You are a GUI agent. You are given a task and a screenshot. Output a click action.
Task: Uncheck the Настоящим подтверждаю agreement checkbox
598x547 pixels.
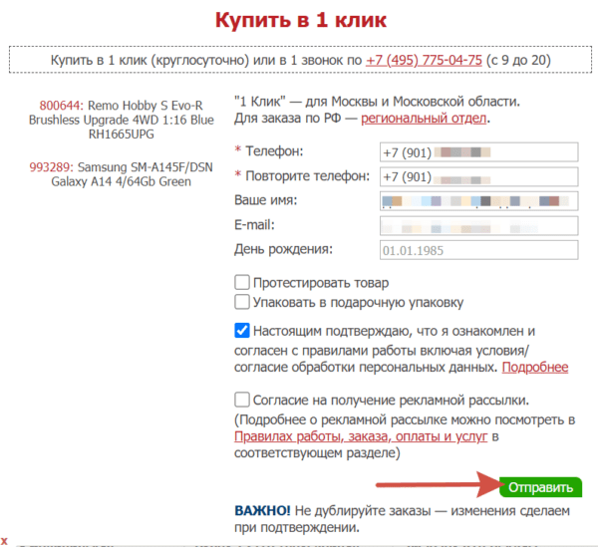[x=242, y=331]
